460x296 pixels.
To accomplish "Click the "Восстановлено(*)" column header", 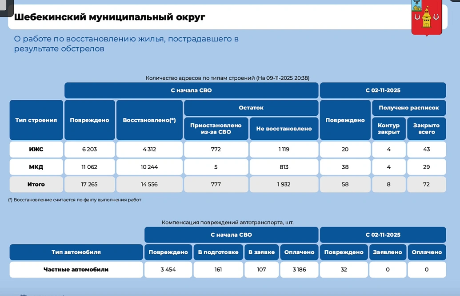I will click(149, 120).
